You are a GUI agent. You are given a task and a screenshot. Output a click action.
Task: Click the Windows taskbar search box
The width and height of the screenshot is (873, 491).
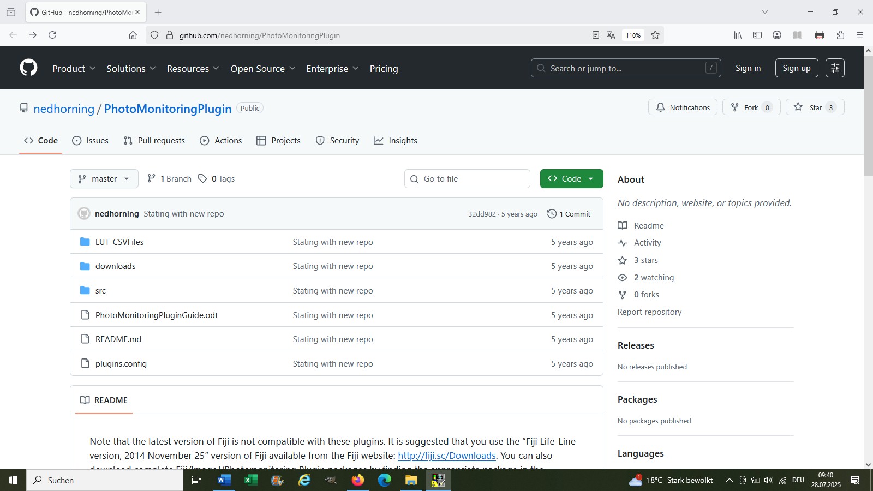point(105,480)
